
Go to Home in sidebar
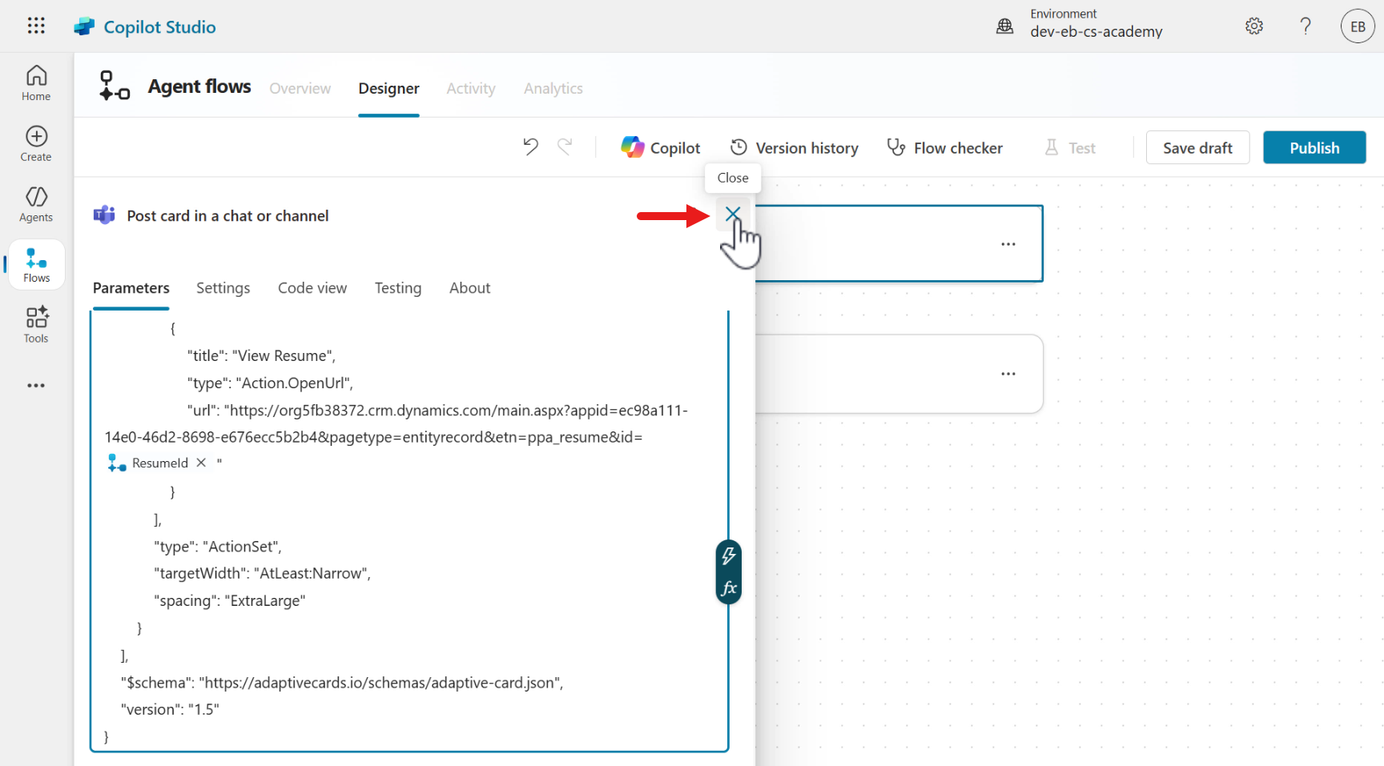(36, 83)
